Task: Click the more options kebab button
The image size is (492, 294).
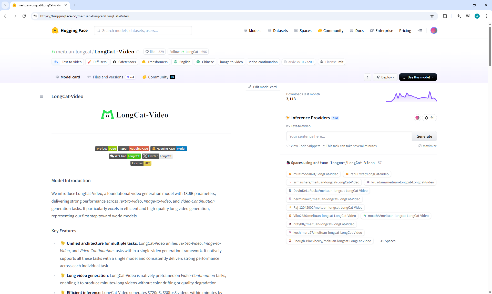Action: [x=367, y=77]
